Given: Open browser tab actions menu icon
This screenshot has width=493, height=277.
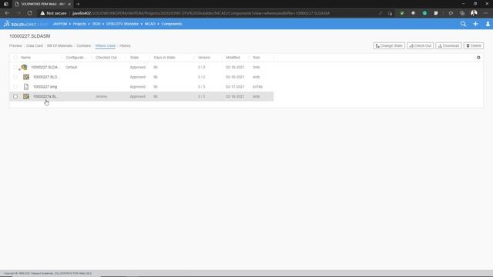Looking at the screenshot, I should tap(6, 4).
